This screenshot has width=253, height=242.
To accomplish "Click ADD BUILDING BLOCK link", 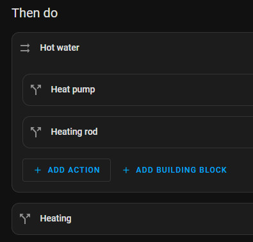I will [181, 170].
